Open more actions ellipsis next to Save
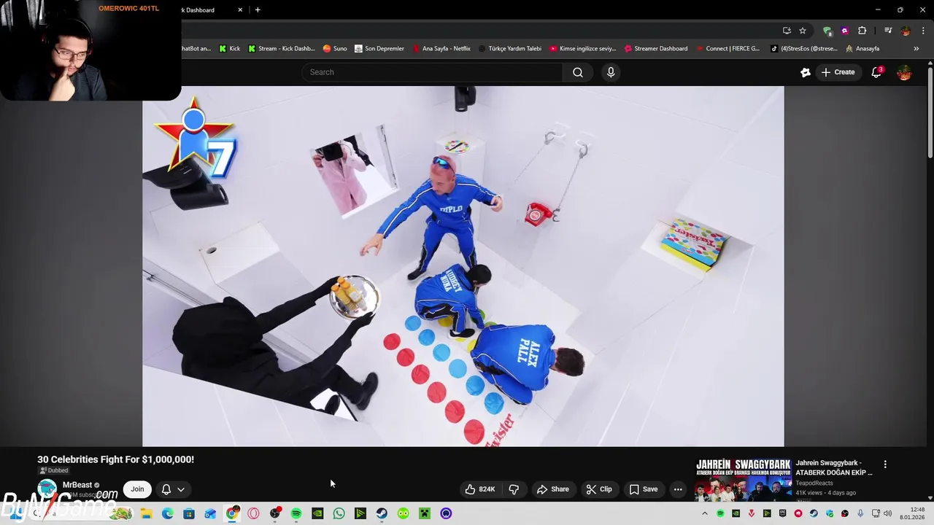 [x=678, y=489]
